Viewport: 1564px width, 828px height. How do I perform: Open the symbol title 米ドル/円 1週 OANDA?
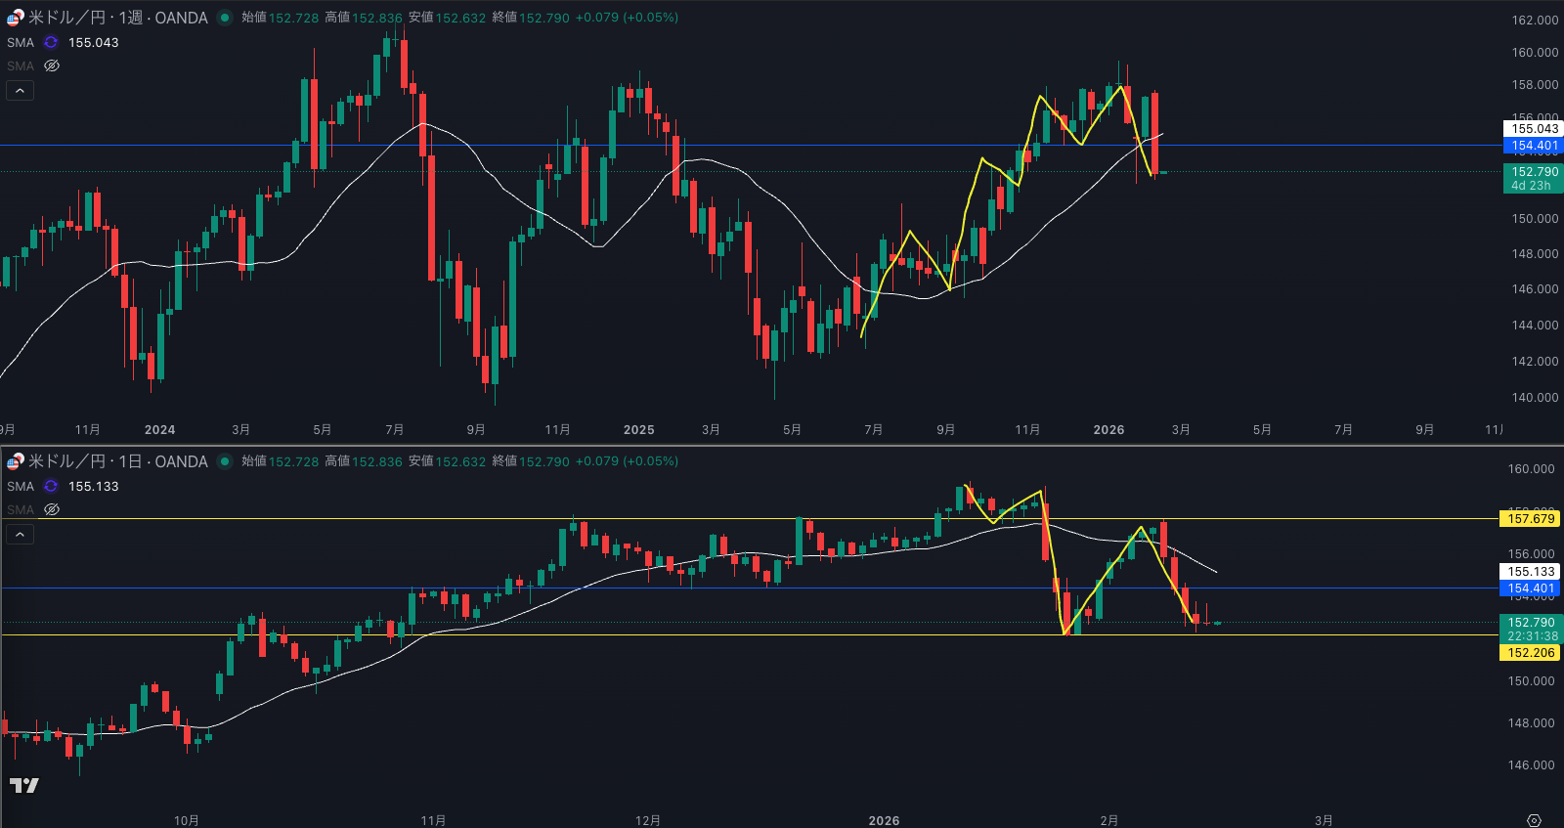tap(117, 18)
